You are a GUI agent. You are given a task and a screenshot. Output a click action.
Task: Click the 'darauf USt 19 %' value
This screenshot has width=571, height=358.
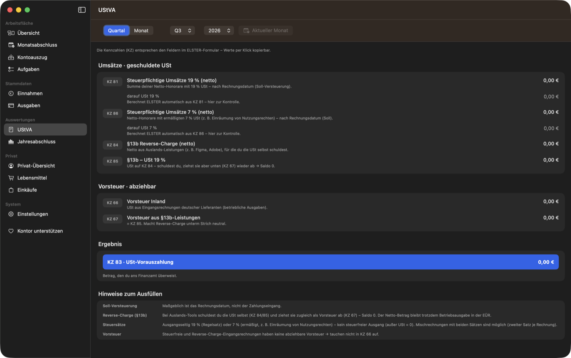pyautogui.click(x=551, y=97)
